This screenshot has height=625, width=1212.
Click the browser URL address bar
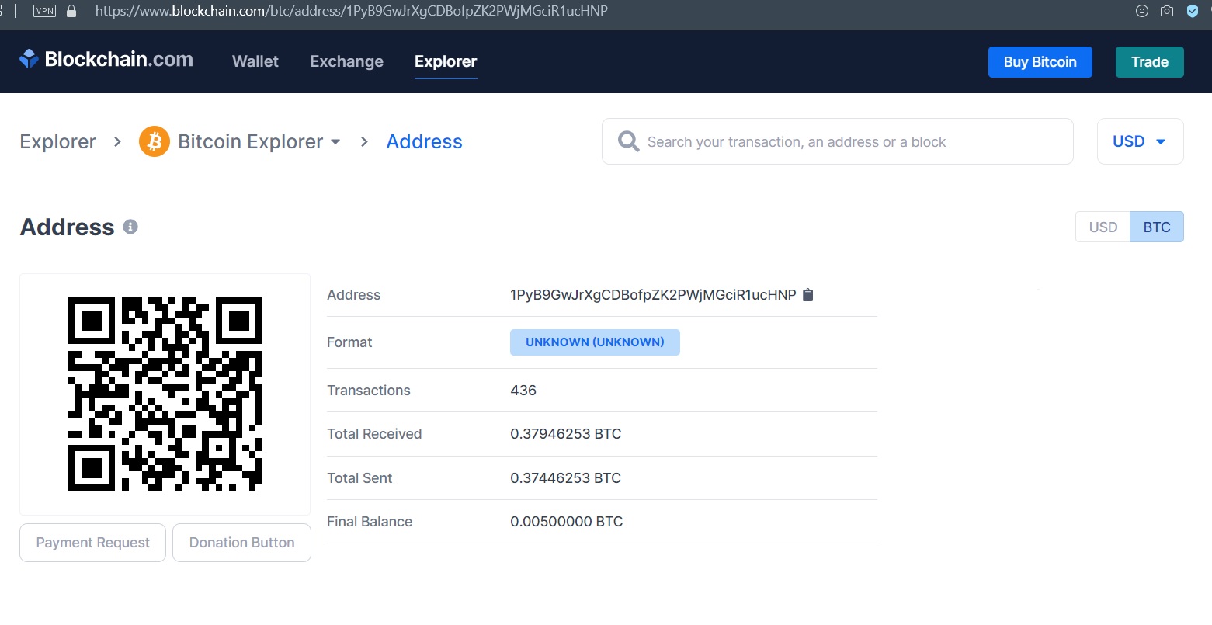click(352, 11)
